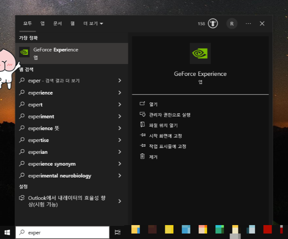288x239 pixels.
Task: Open the yellow-blue File Explorer taskbar icon
Action: [135, 229]
